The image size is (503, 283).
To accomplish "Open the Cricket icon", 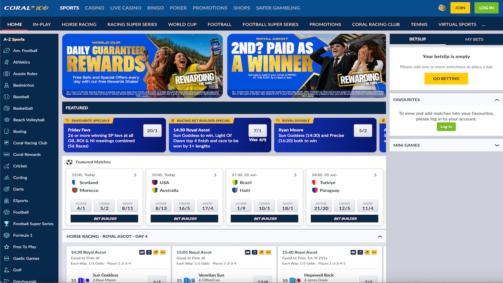I will pyautogui.click(x=6, y=166).
